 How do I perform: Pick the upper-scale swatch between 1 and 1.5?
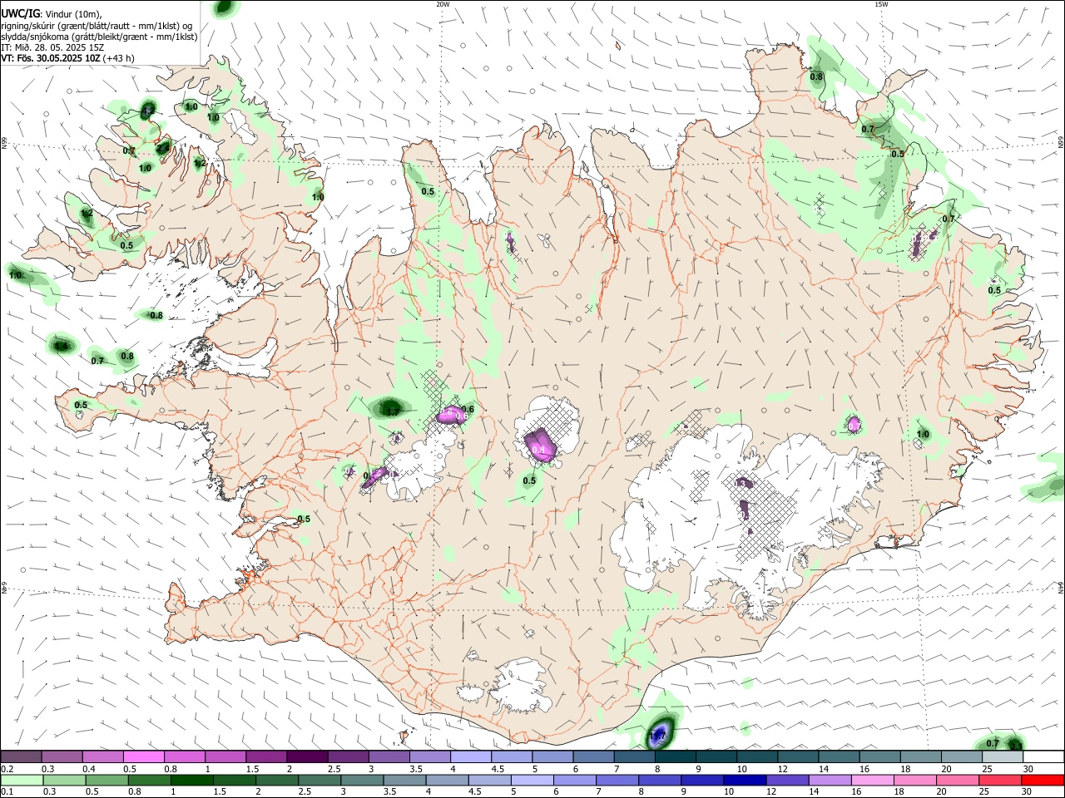coord(225,757)
